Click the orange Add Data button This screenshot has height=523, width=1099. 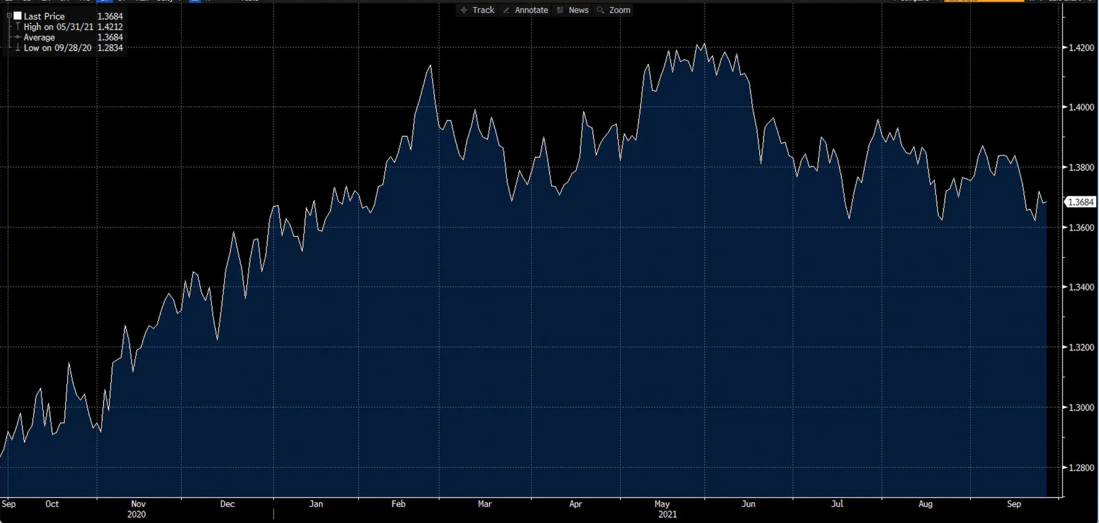[x=981, y=1]
